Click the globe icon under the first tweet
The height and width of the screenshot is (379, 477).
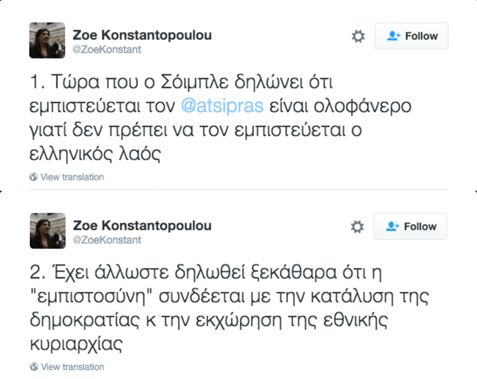coord(33,177)
